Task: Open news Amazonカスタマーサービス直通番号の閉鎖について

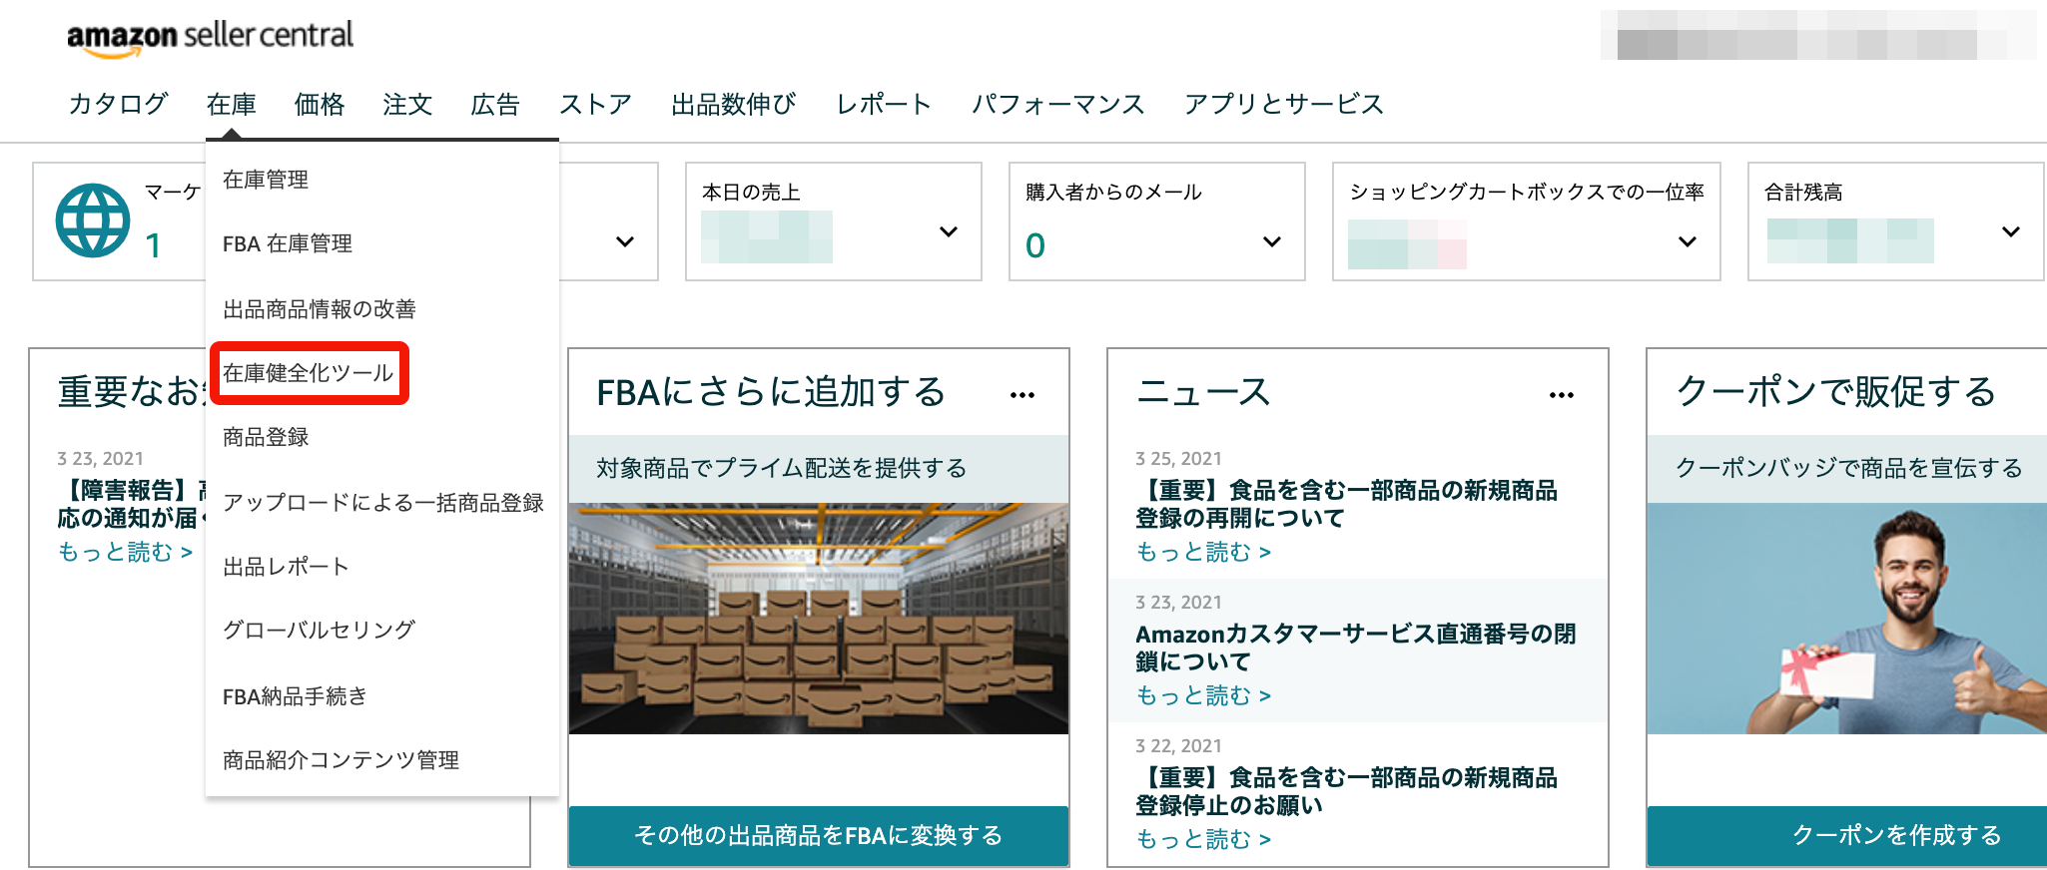Action: tap(1356, 648)
